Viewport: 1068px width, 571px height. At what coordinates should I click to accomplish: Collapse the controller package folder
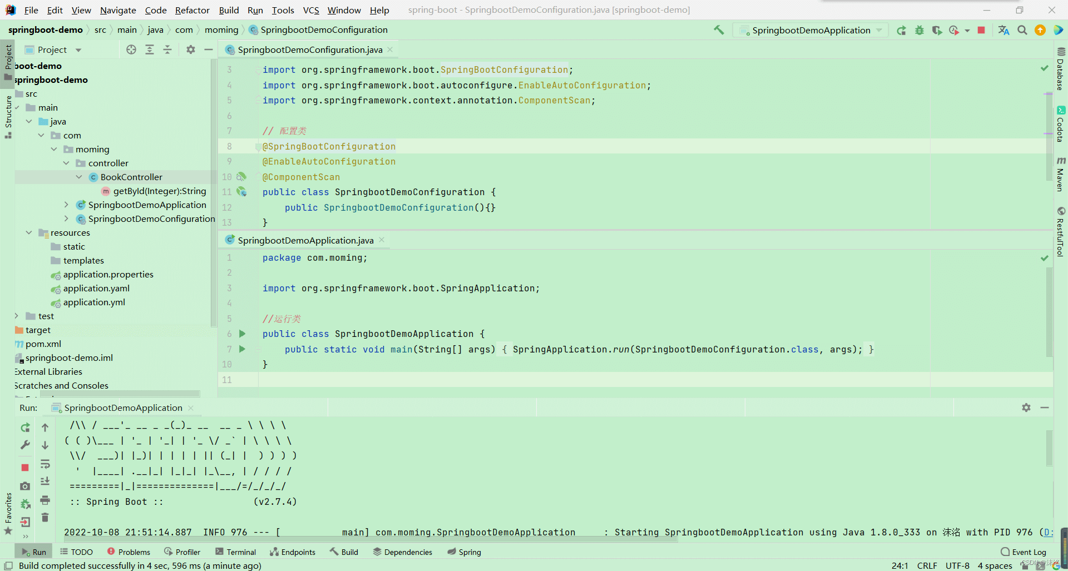pos(66,163)
